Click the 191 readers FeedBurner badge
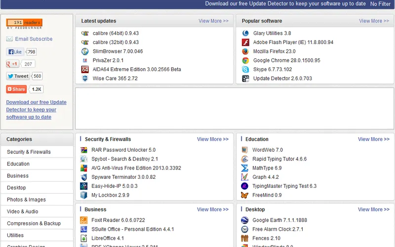395x247 pixels. [24, 24]
